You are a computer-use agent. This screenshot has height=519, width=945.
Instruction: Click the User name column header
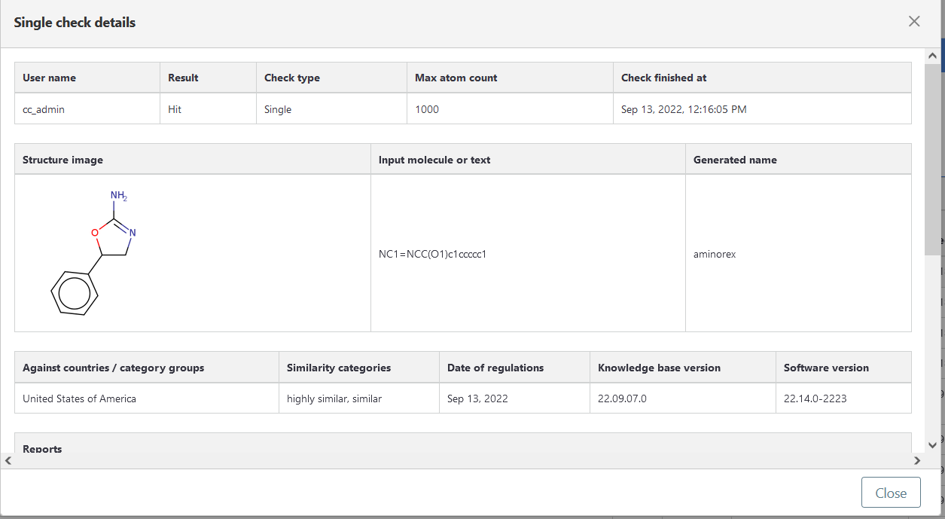[x=48, y=78]
